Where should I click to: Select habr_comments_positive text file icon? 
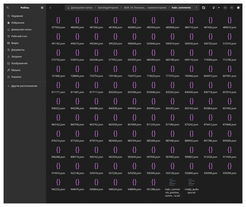click(x=173, y=182)
